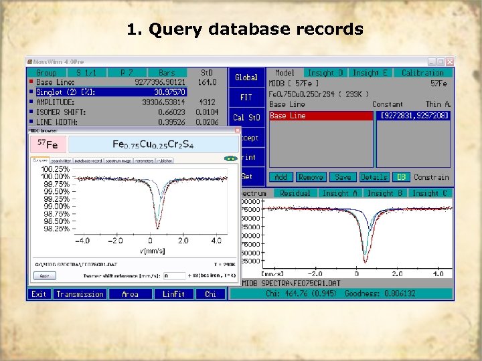Select the Compare tab in MIDB browser
Screen dimensions: 482x361
(40, 160)
